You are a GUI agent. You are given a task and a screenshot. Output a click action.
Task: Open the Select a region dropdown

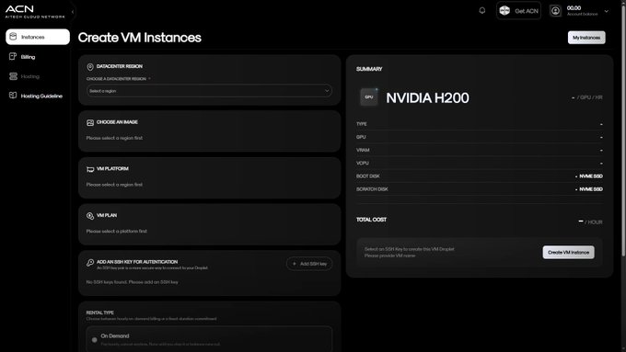click(209, 91)
